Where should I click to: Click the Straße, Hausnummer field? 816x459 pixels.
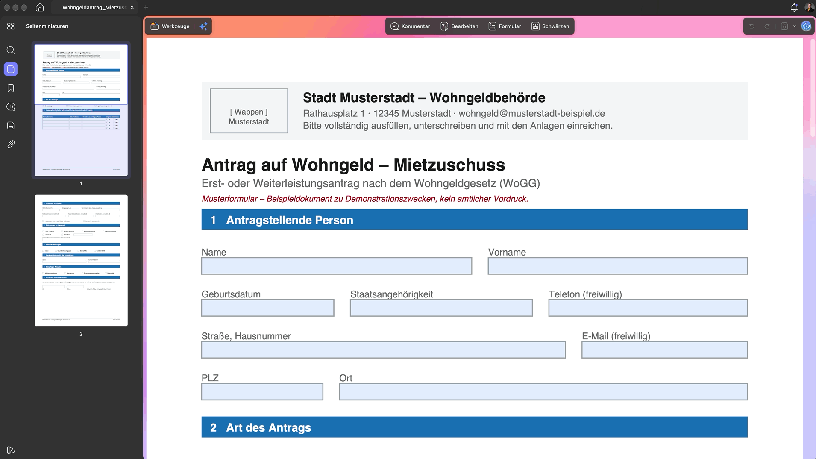pos(384,350)
